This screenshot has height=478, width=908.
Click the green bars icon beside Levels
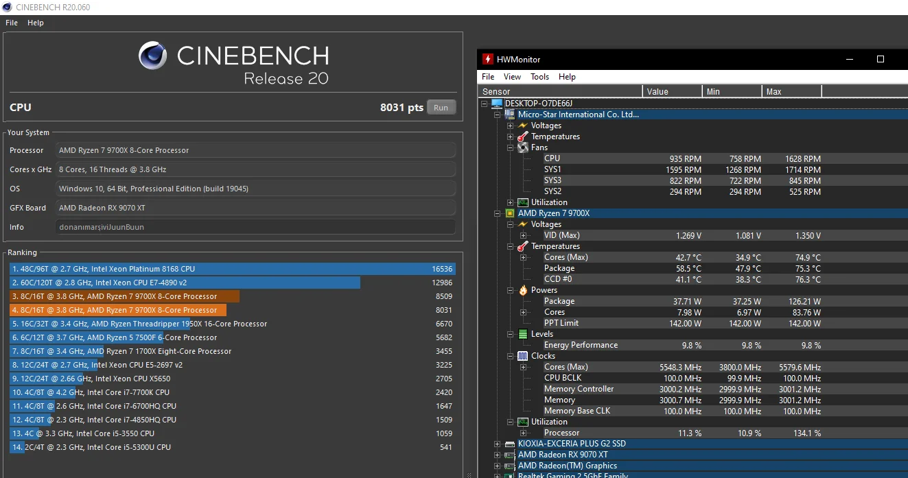[523, 334]
